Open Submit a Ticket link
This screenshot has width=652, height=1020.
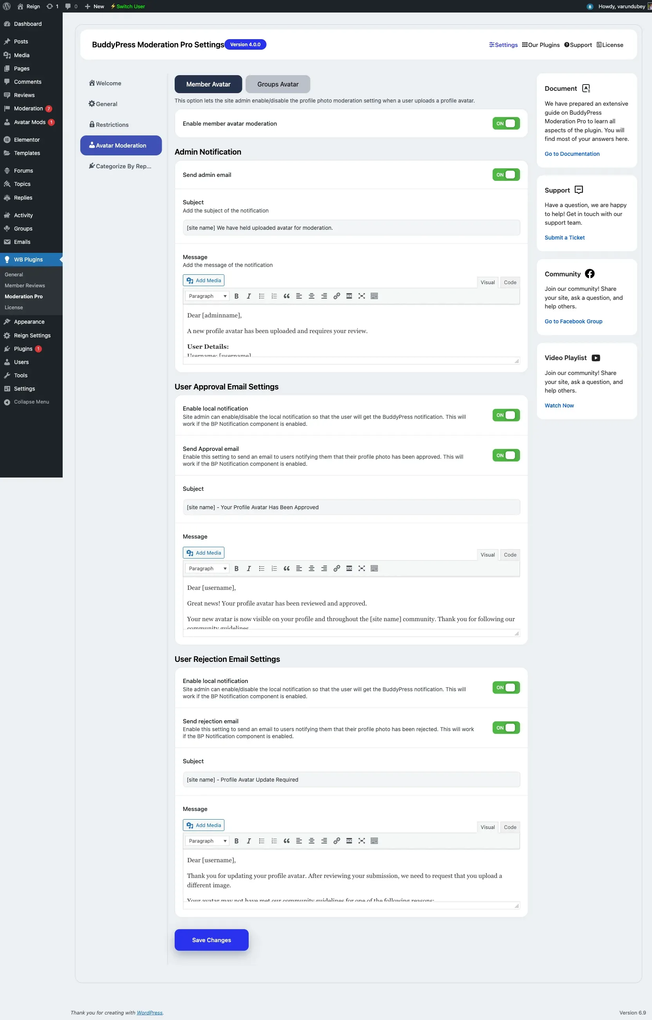(564, 238)
